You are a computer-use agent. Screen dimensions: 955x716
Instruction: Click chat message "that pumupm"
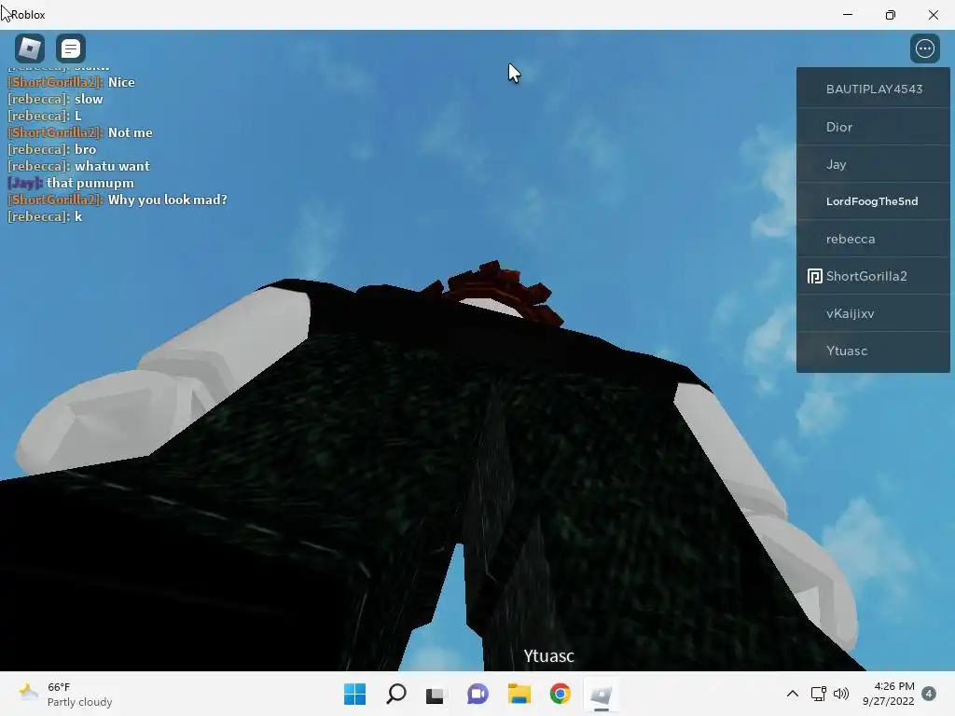coord(90,183)
